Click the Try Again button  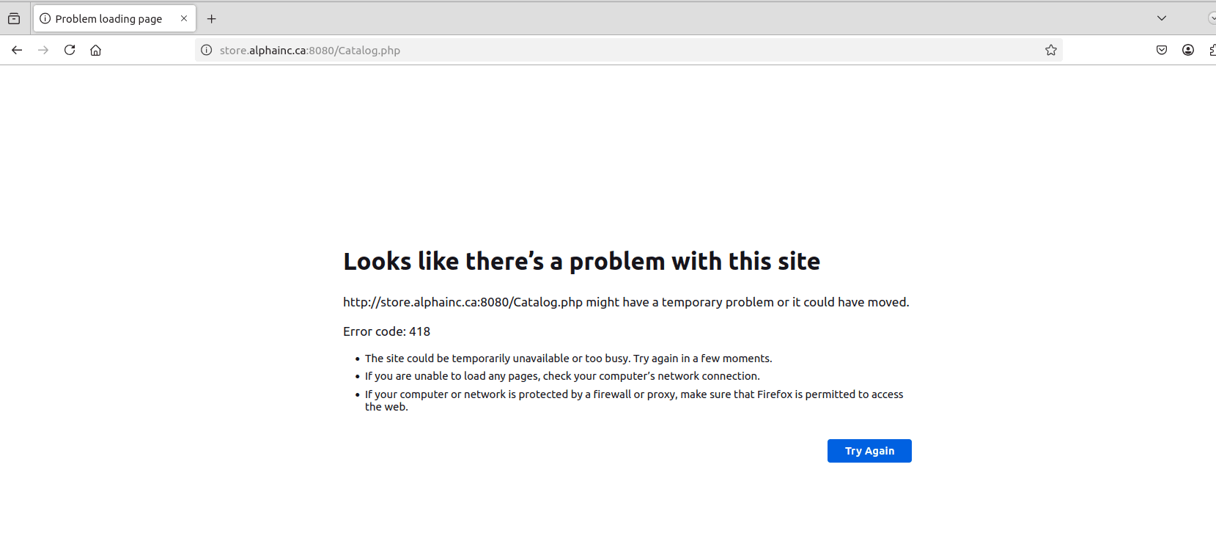869,451
